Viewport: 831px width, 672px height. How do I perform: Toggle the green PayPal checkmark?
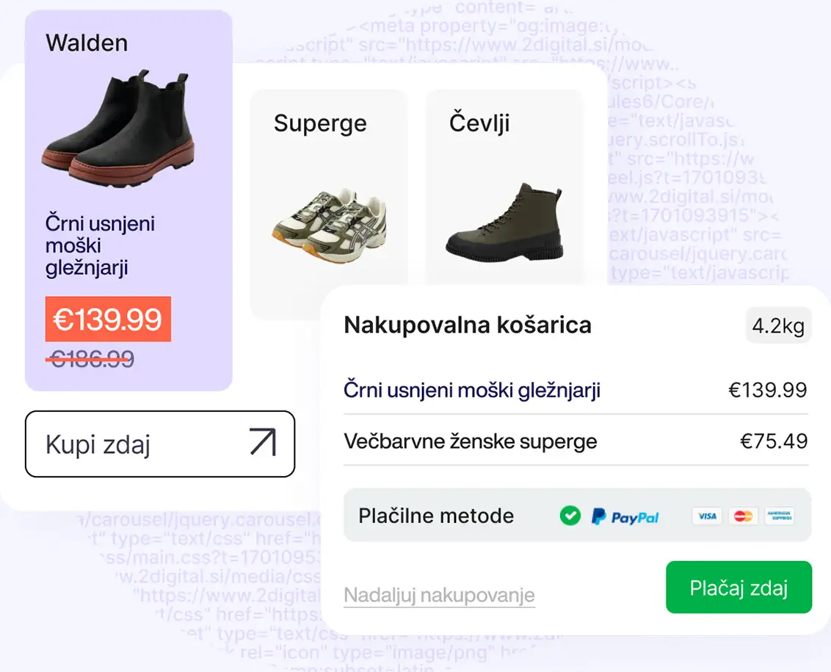point(570,516)
